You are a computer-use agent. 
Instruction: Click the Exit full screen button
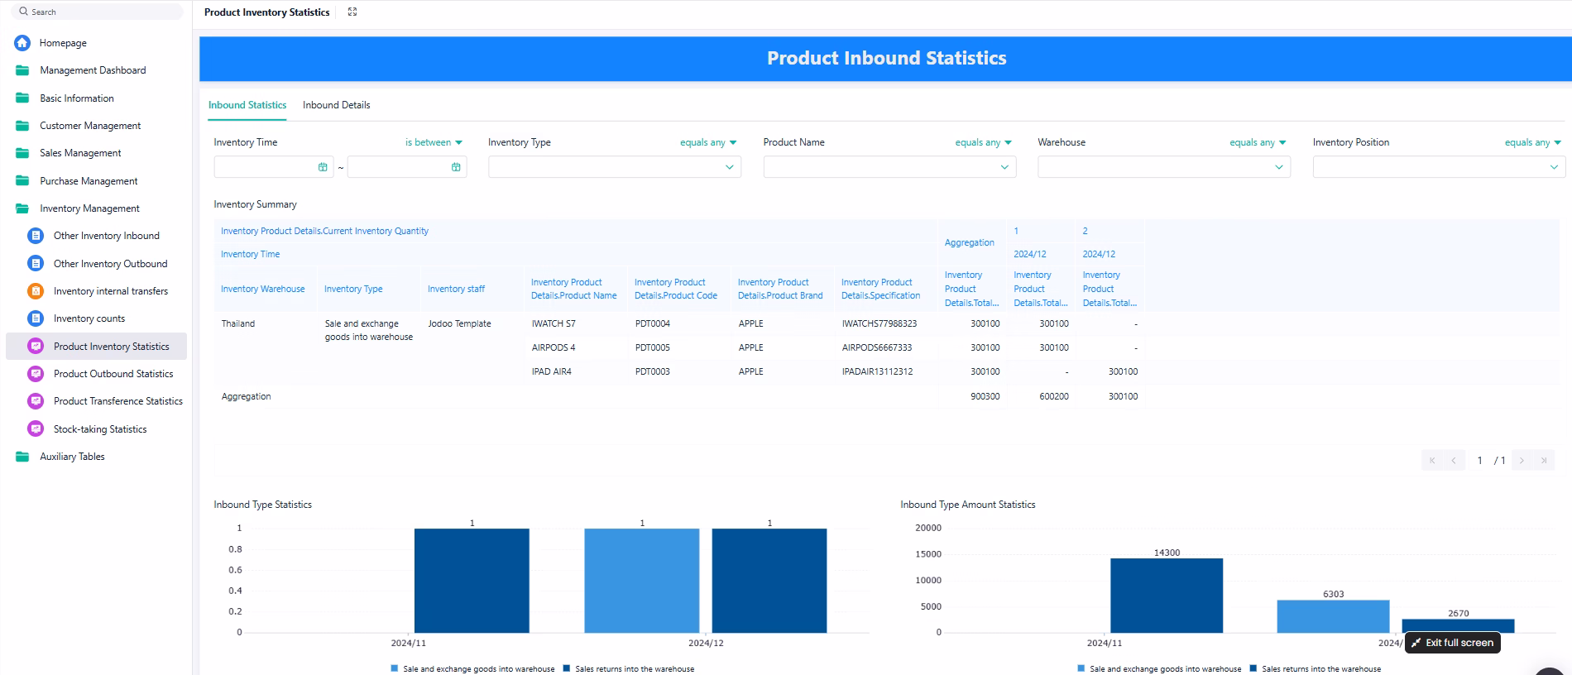(x=1452, y=643)
